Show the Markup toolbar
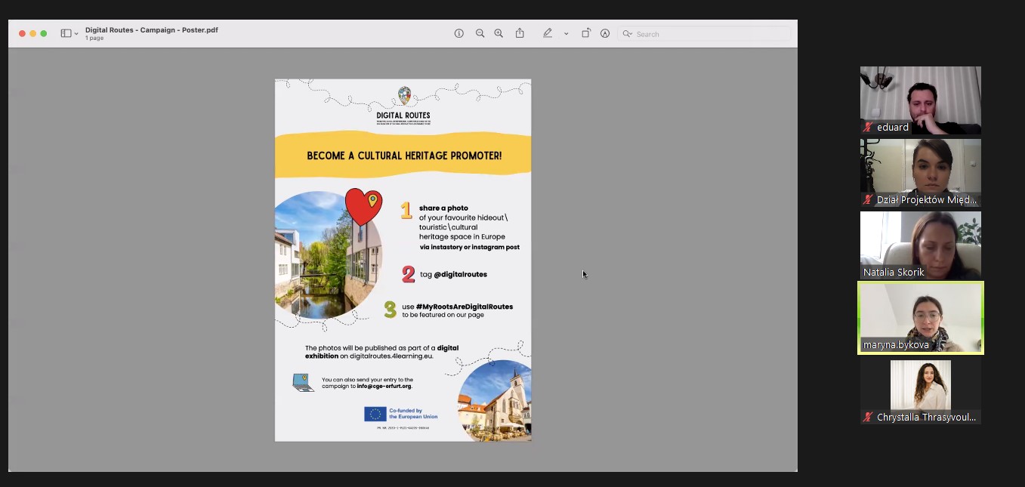 pos(605,33)
